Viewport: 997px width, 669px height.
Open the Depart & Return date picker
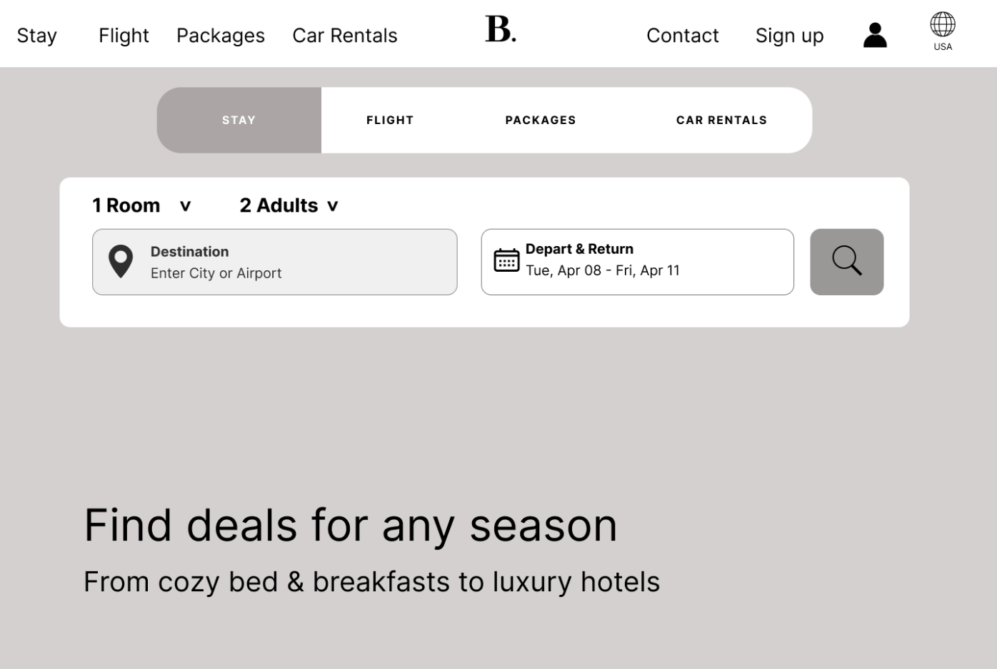638,262
